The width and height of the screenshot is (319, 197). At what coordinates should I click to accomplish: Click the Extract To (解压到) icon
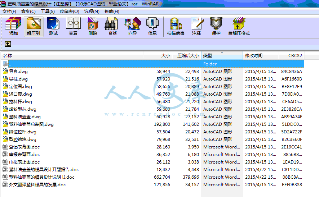[34, 27]
